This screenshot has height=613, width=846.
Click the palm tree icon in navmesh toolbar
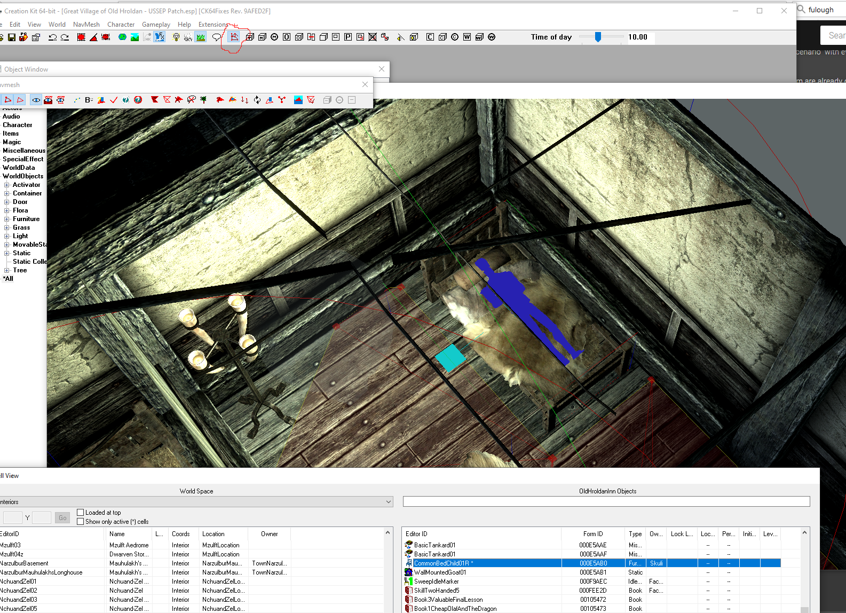203,100
